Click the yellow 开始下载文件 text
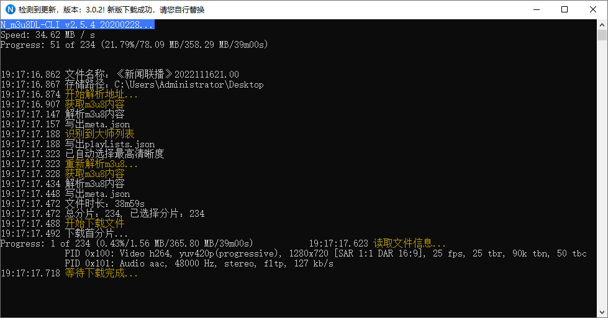608x318 pixels. pyautogui.click(x=94, y=224)
